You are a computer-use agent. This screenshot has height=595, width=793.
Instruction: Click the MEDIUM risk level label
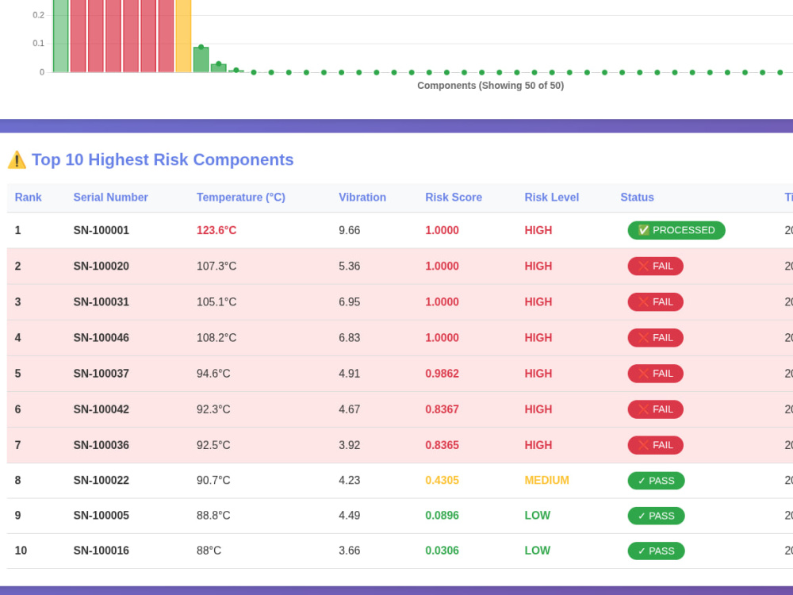(x=546, y=480)
